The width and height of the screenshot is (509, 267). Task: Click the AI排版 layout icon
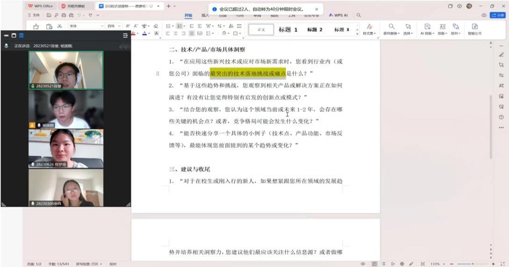pyautogui.click(x=427, y=29)
